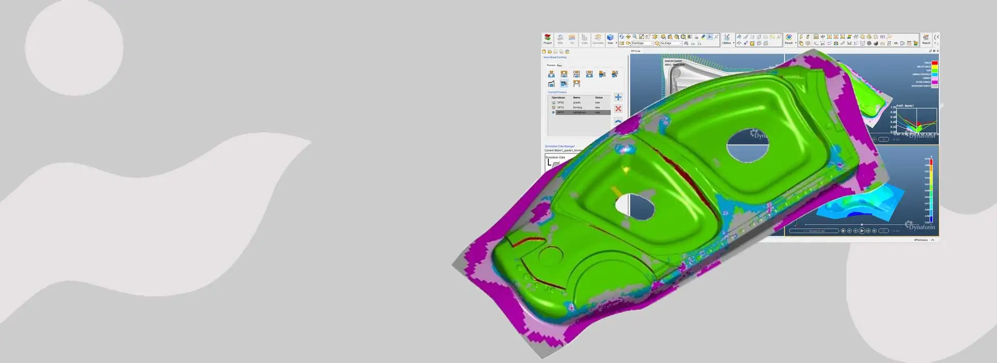Open the Part Edge dropdown

pos(642,43)
